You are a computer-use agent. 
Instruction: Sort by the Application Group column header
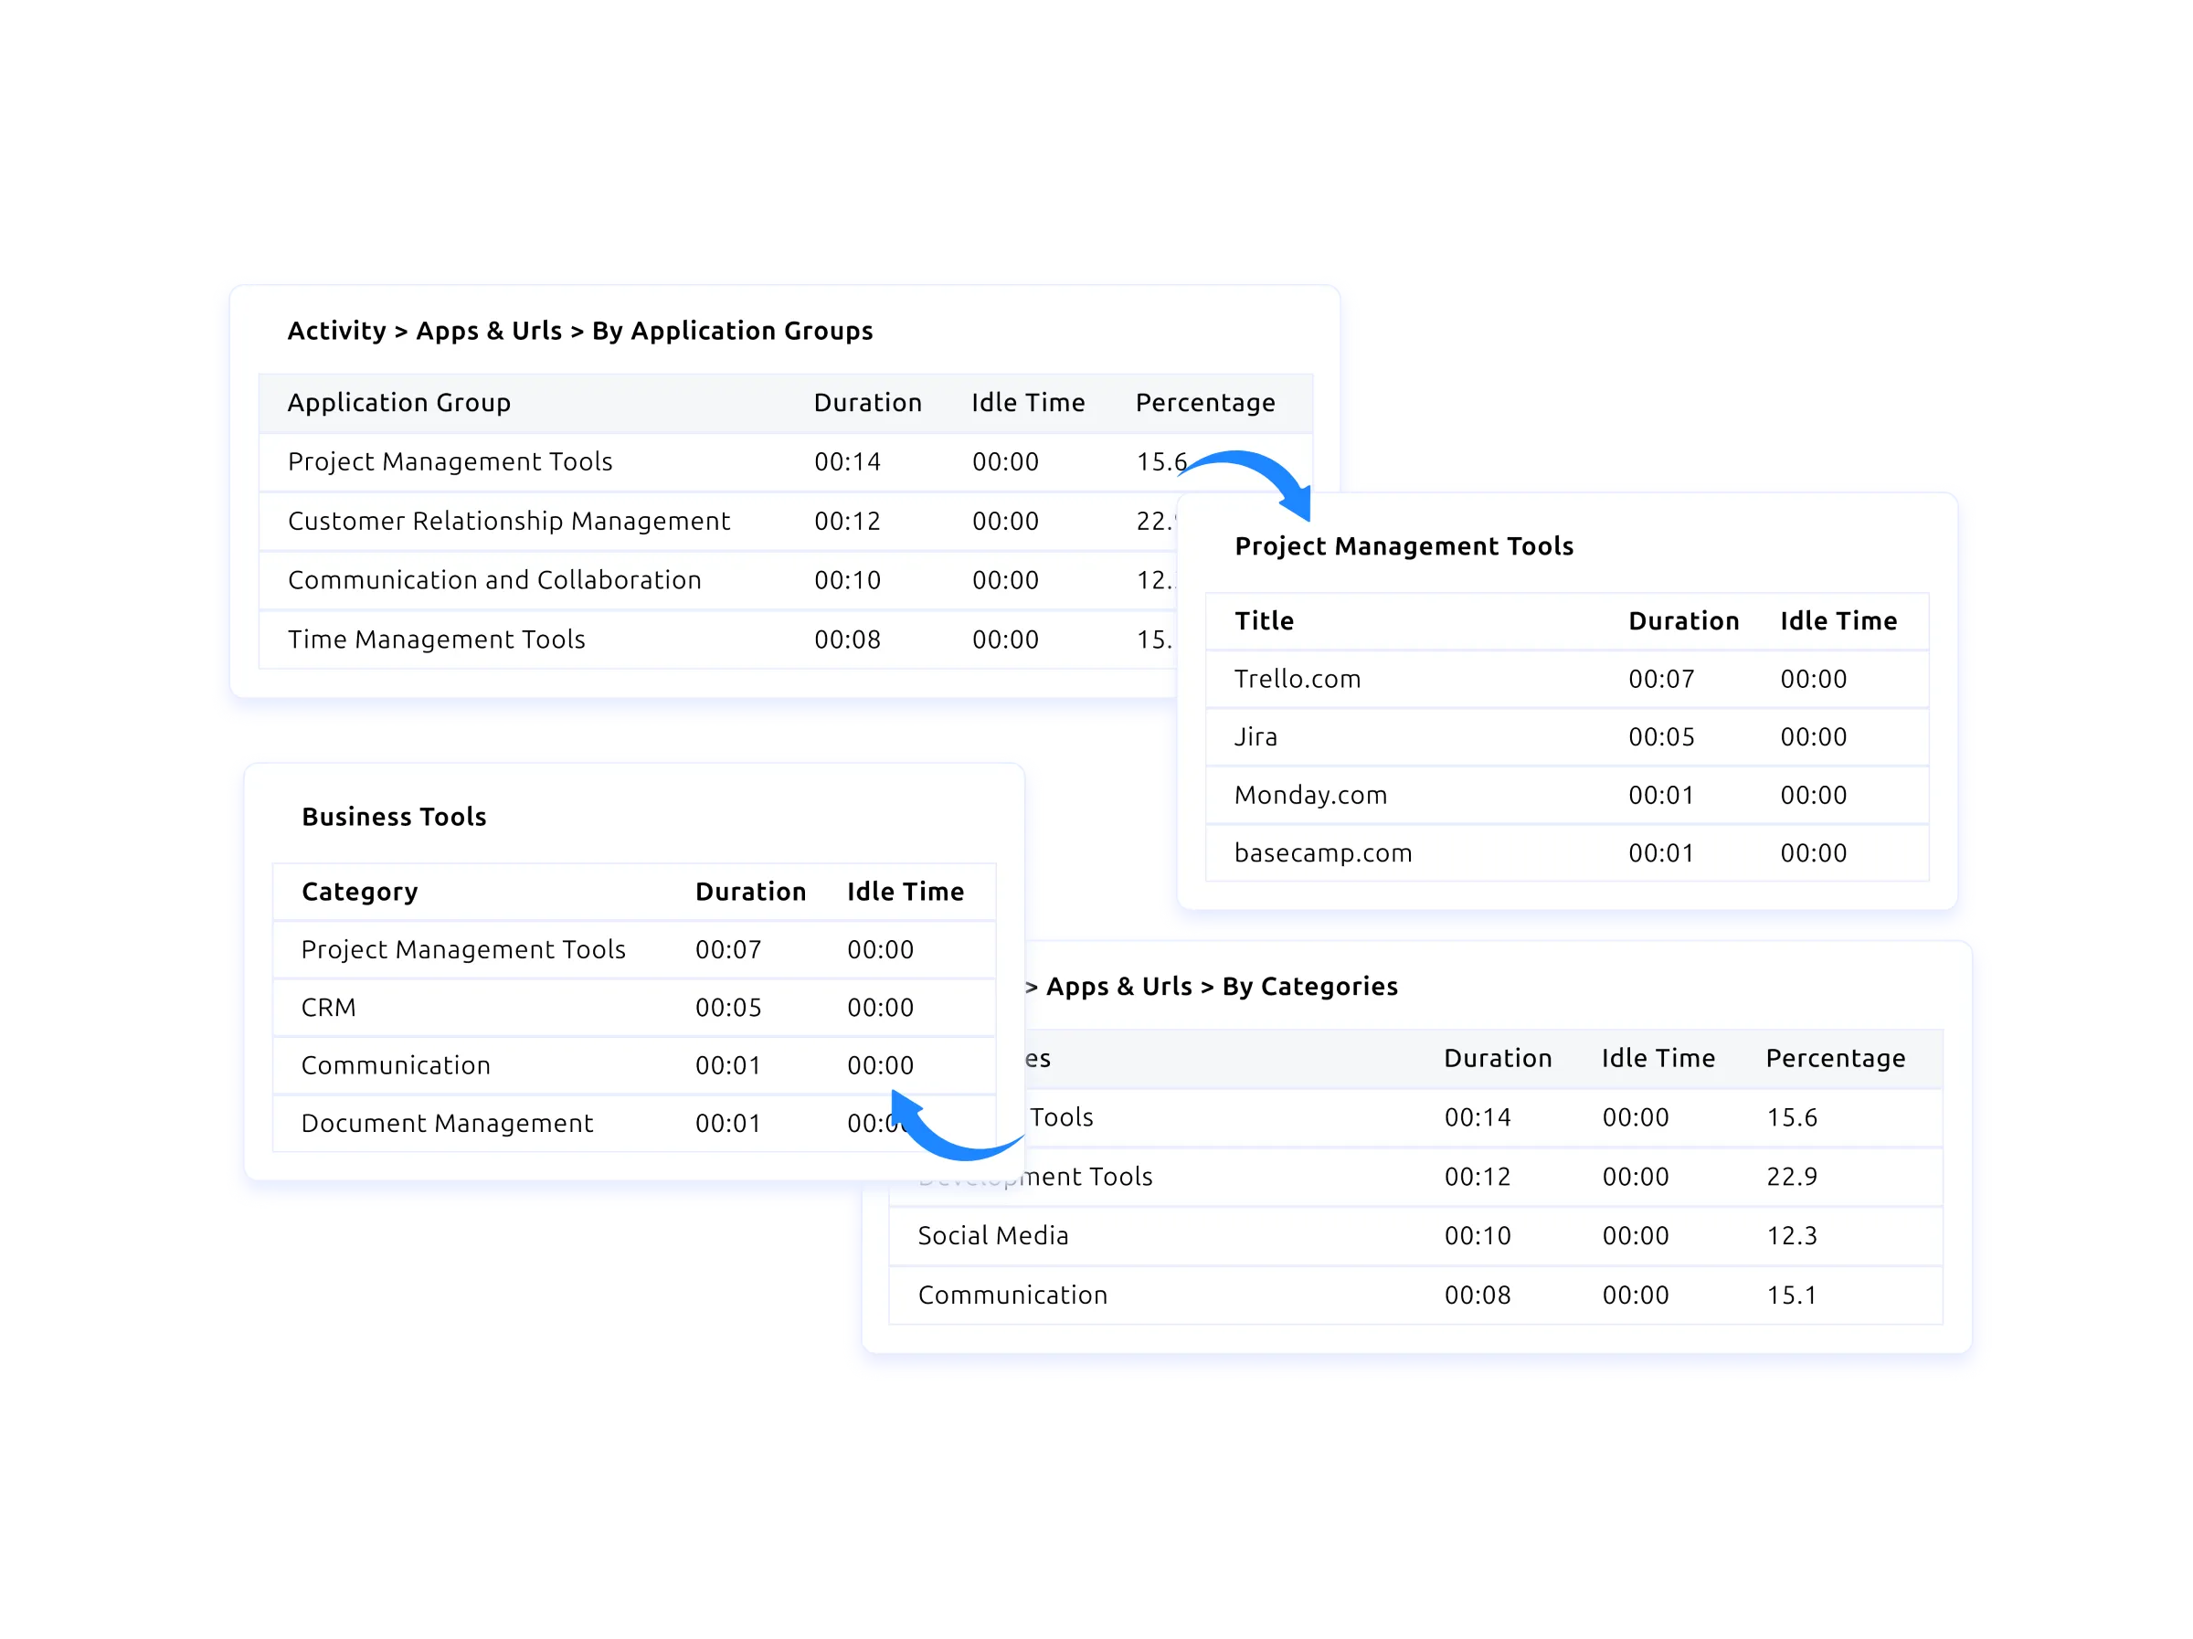pyautogui.click(x=398, y=403)
